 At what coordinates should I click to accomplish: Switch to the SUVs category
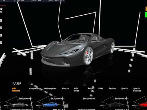coord(101,89)
